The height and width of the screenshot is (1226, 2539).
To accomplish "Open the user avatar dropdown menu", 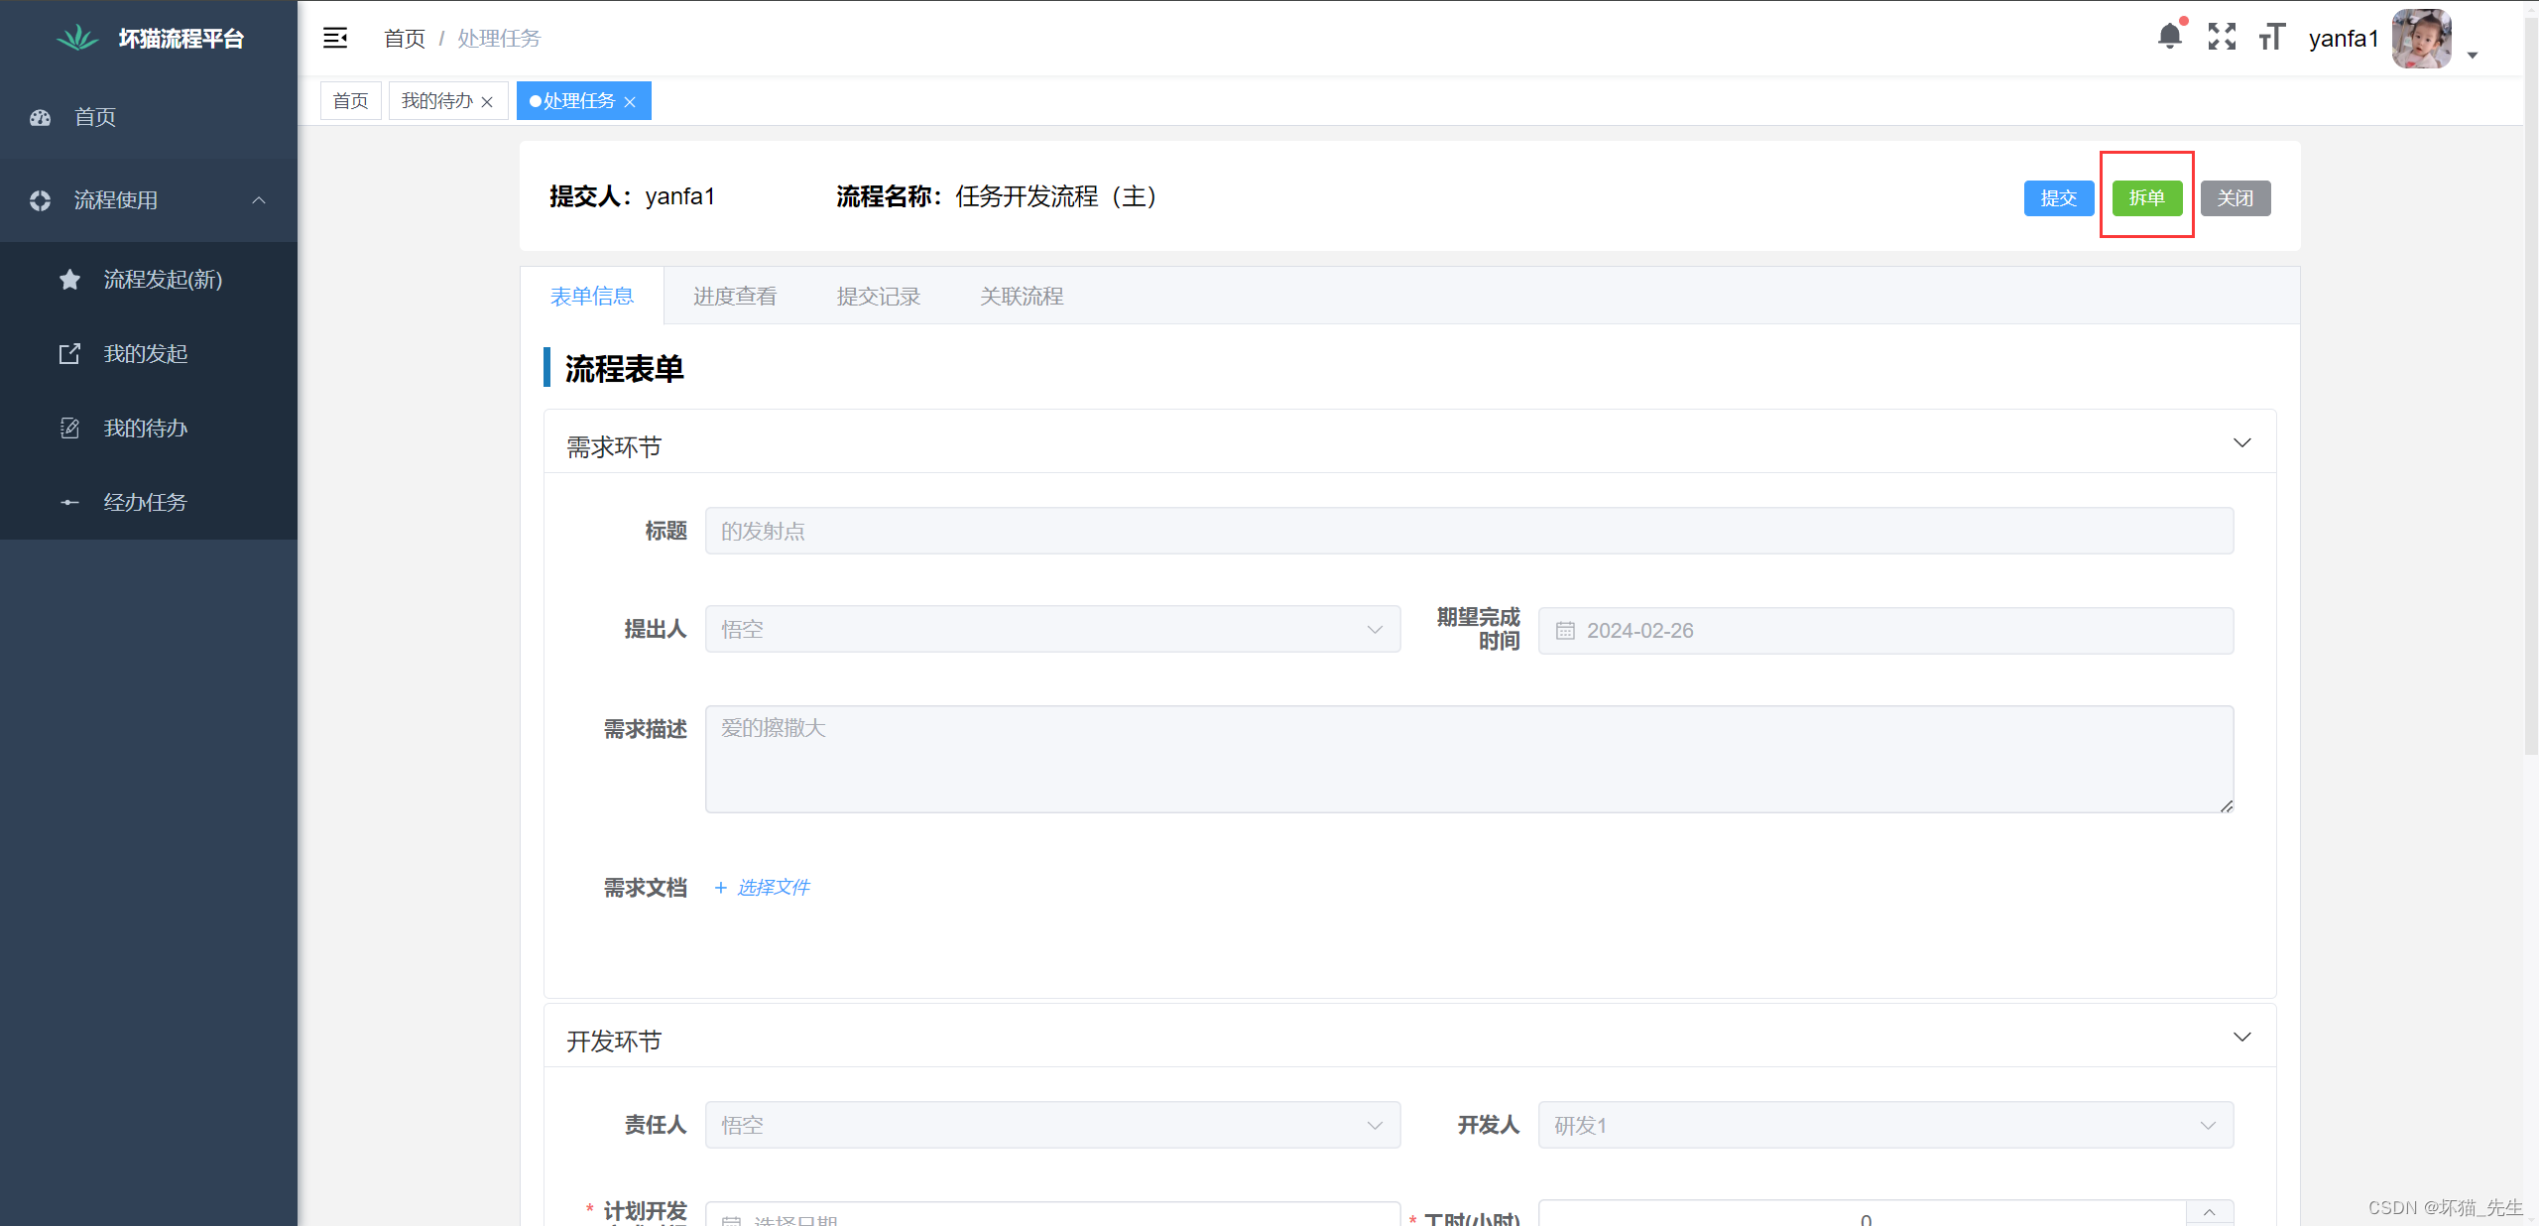I will (2421, 40).
